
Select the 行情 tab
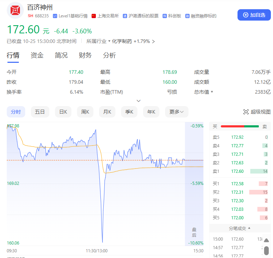tap(13, 55)
